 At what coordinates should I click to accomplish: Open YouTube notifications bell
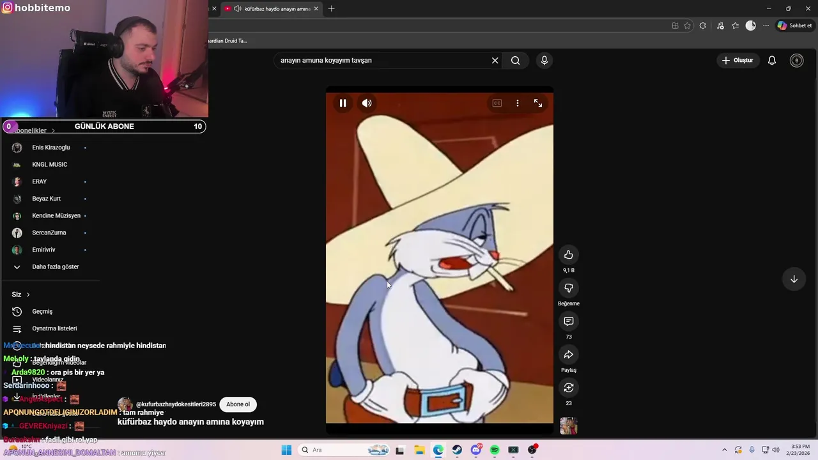772,60
